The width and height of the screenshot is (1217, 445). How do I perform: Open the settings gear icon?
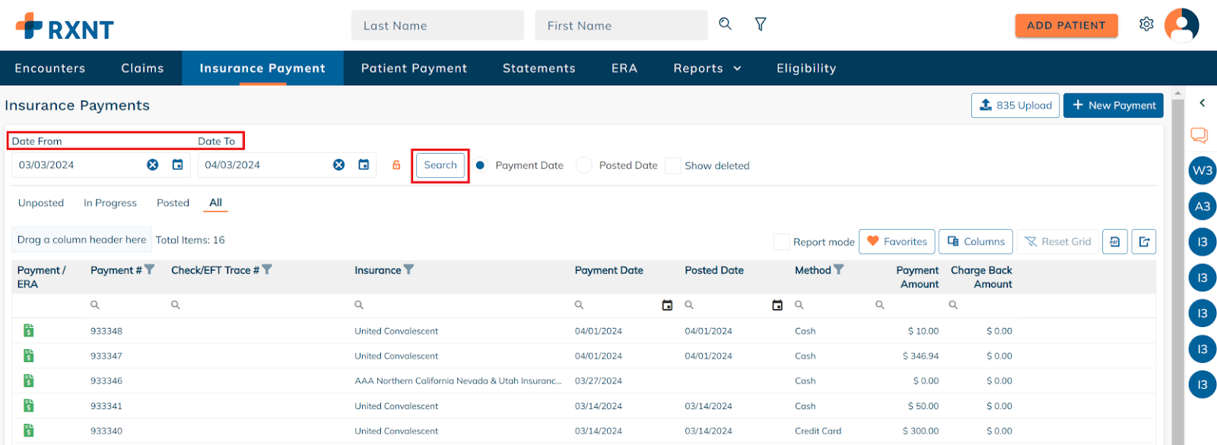click(x=1146, y=24)
